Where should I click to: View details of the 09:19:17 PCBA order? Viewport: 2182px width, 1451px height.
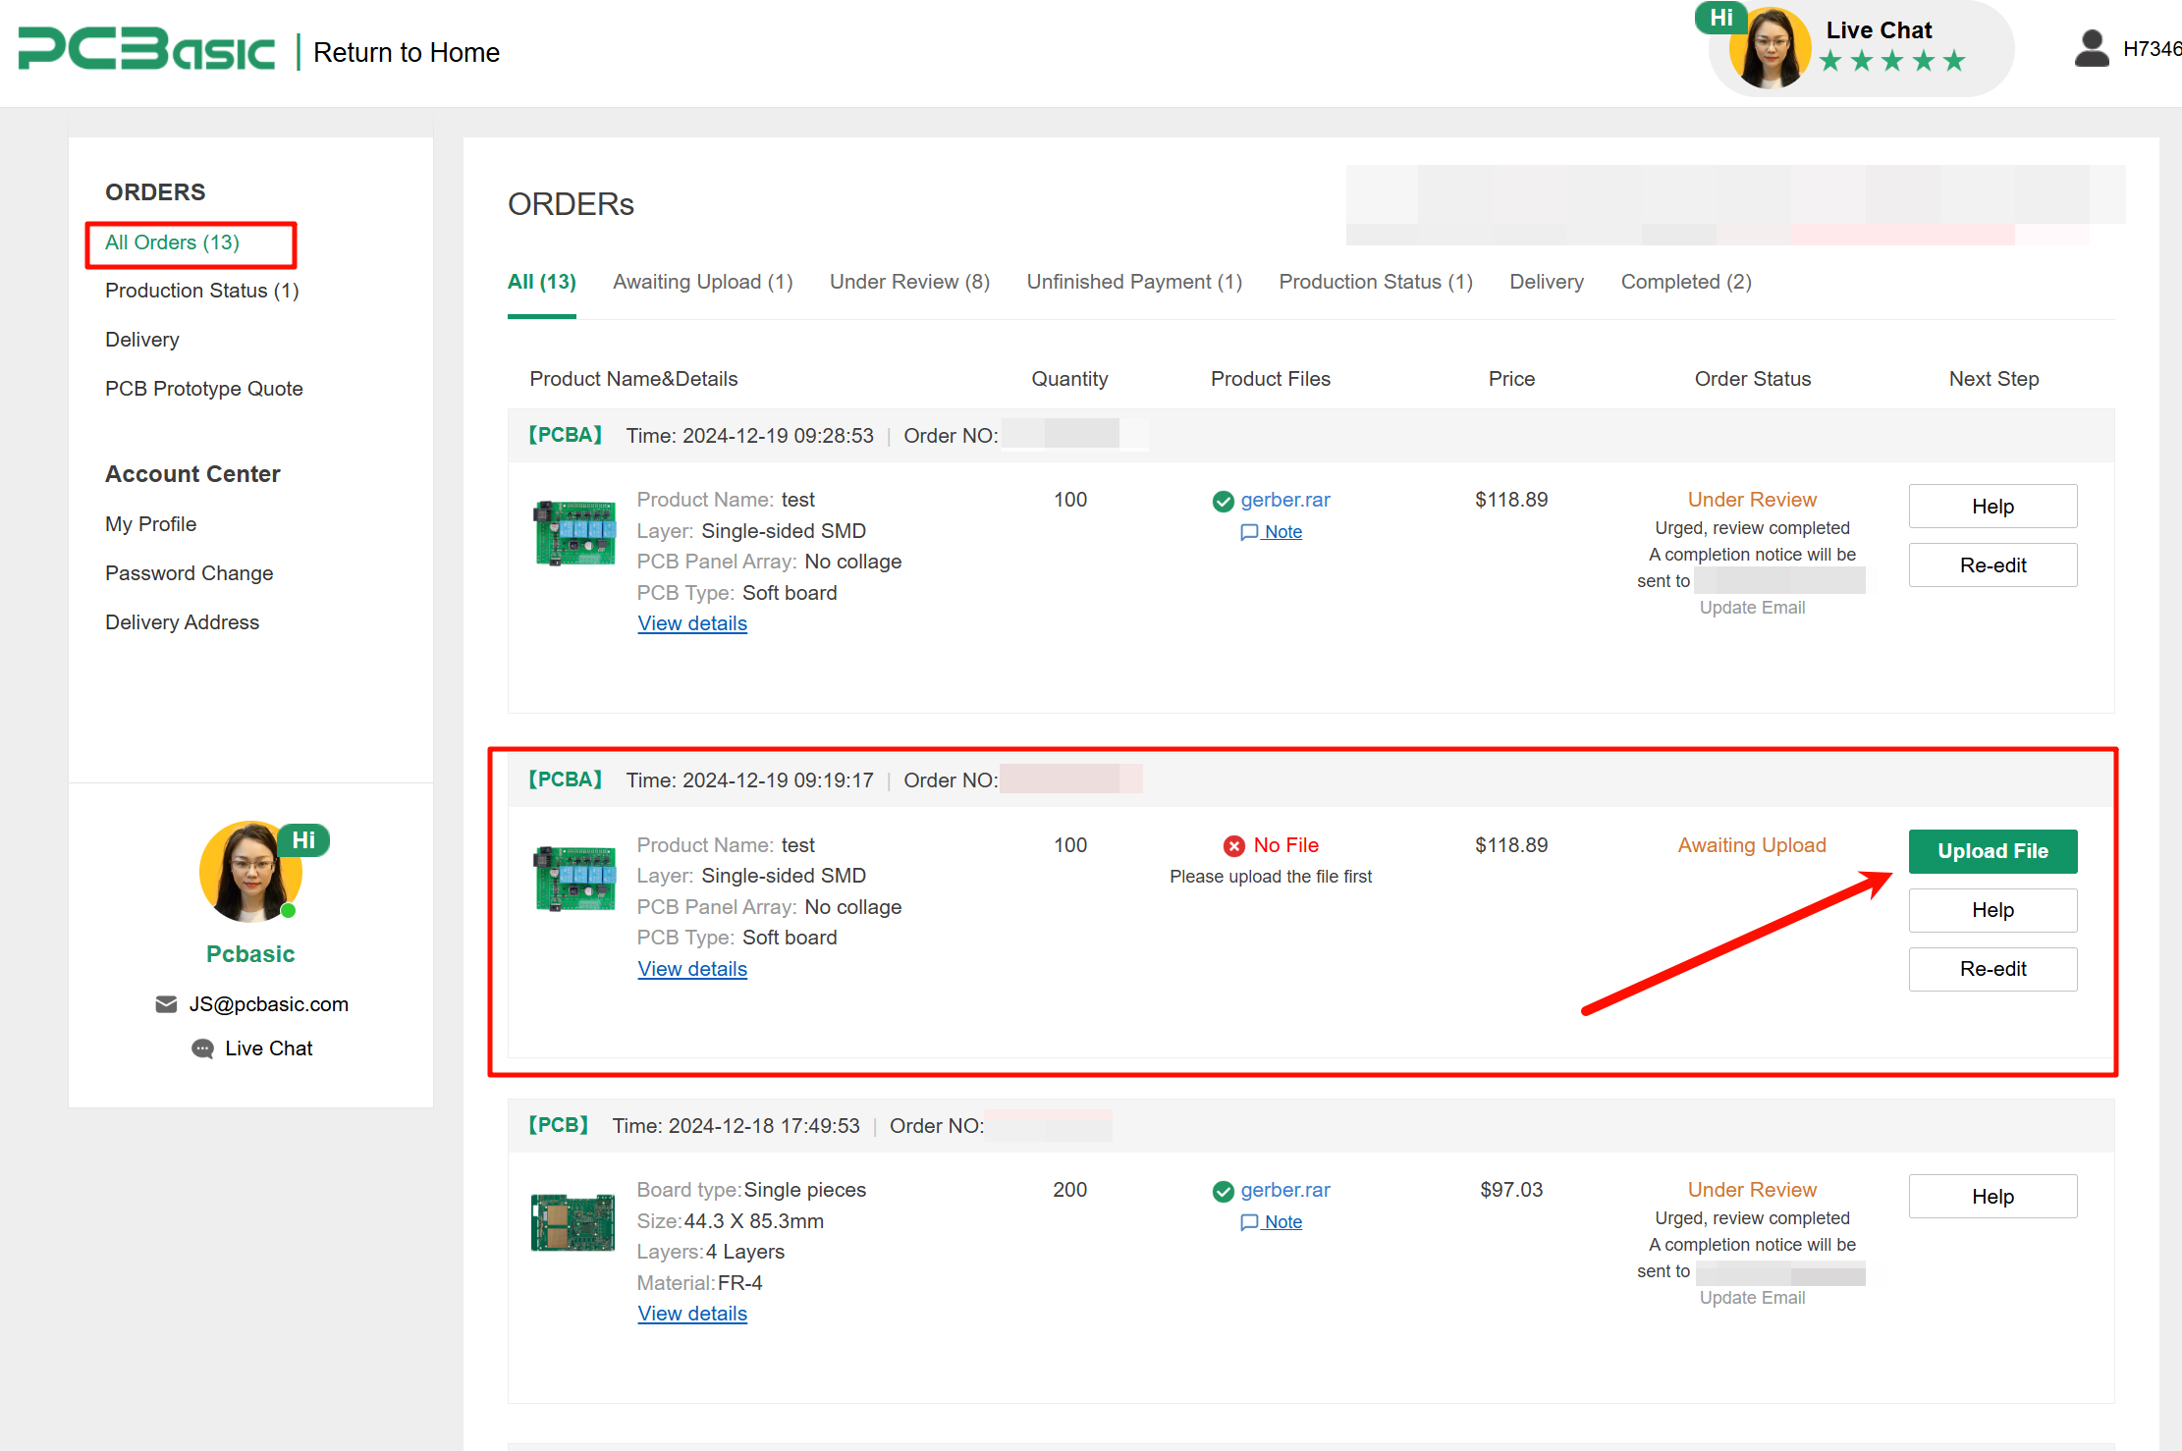692,969
